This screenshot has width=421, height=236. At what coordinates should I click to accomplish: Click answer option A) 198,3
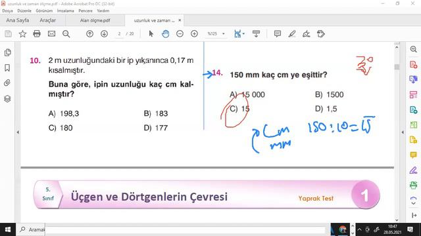point(64,113)
